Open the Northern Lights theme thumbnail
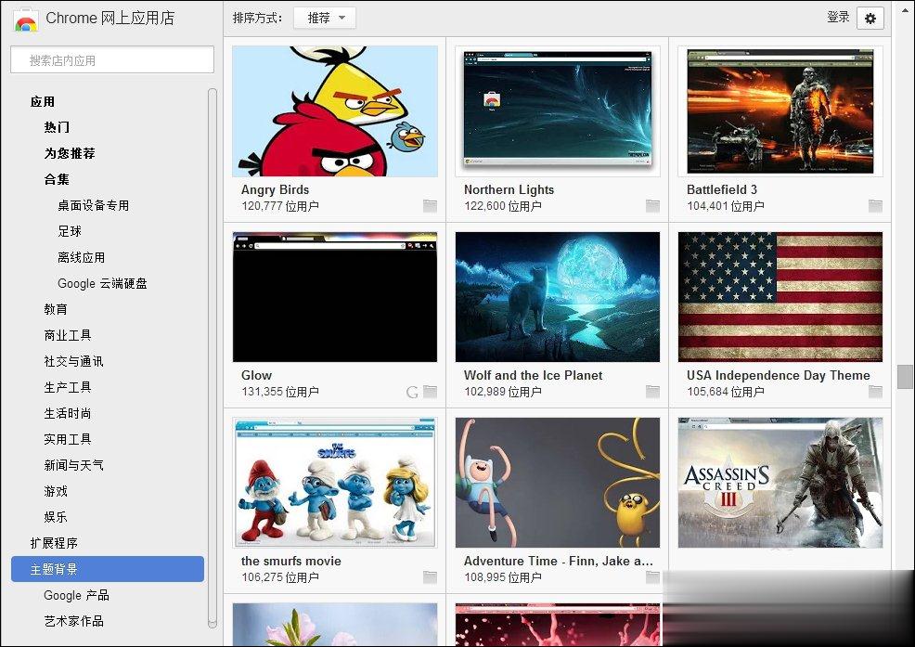The image size is (915, 647). 558,111
